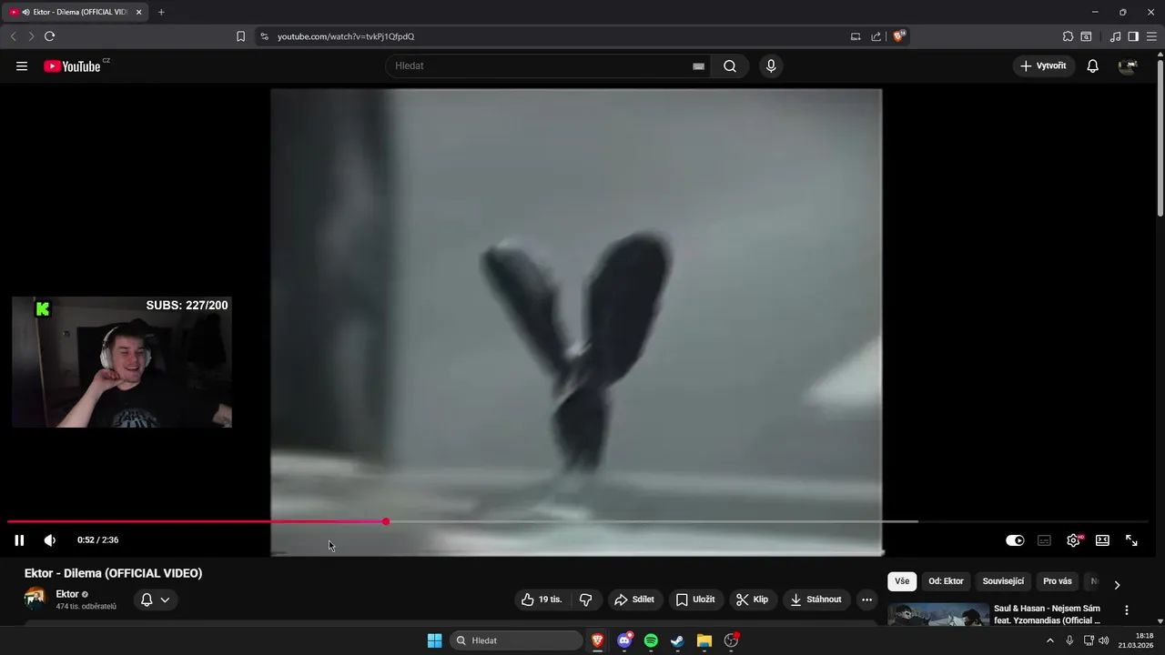Image resolution: width=1165 pixels, height=655 pixels.
Task: Select the Související filter chip
Action: click(1003, 581)
